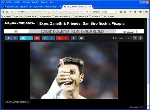The height and width of the screenshot is (110, 150).
Task: Click photo counter '2 di 73'
Action: pos(128,38)
